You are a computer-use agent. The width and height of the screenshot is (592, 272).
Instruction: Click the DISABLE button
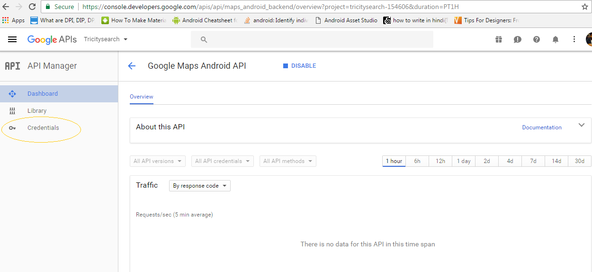coord(299,66)
